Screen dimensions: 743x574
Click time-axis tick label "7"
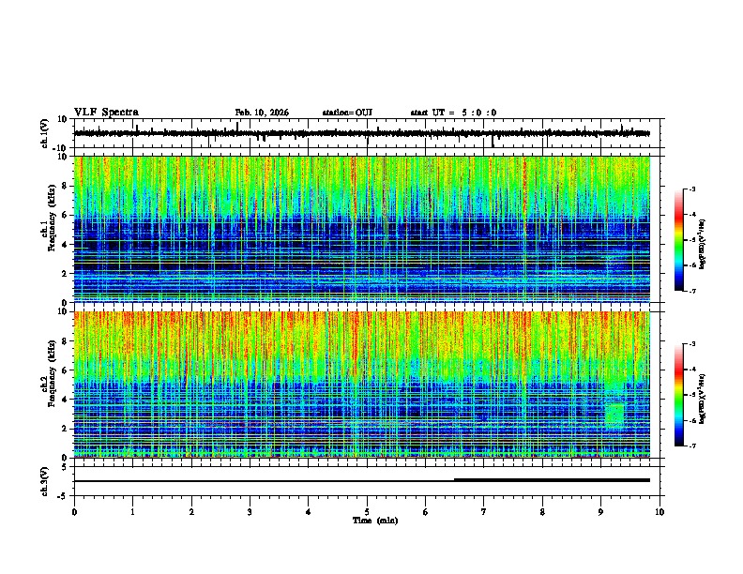tap(484, 512)
